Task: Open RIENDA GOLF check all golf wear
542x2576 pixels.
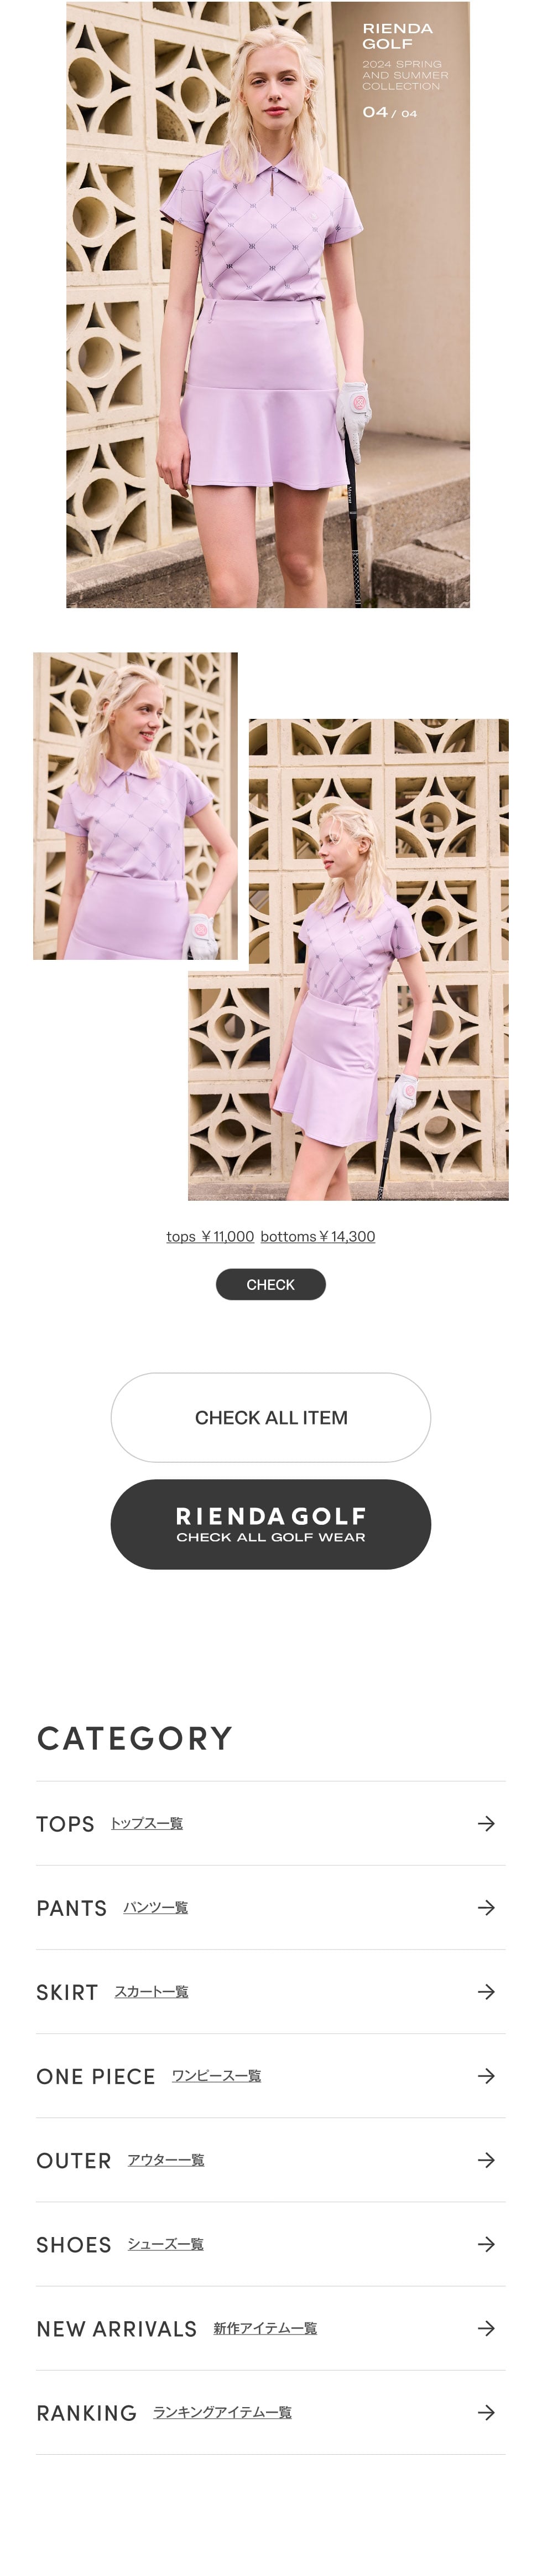Action: (270, 1524)
